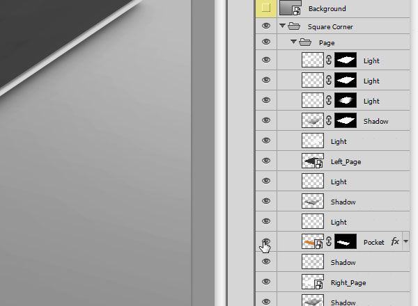This screenshot has height=306, width=418.
Task: Select thumbnail of Shadow layer below Pocket
Action: pyautogui.click(x=313, y=261)
